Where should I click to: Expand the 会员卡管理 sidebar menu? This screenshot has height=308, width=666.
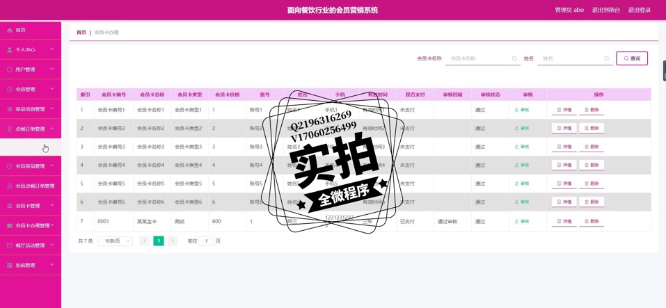[30, 206]
